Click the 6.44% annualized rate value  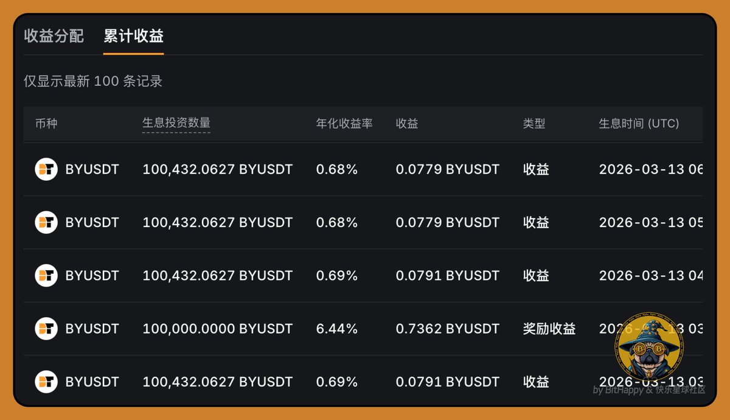point(336,329)
